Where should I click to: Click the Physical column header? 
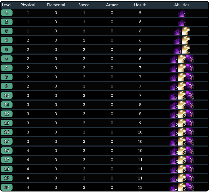28,5
